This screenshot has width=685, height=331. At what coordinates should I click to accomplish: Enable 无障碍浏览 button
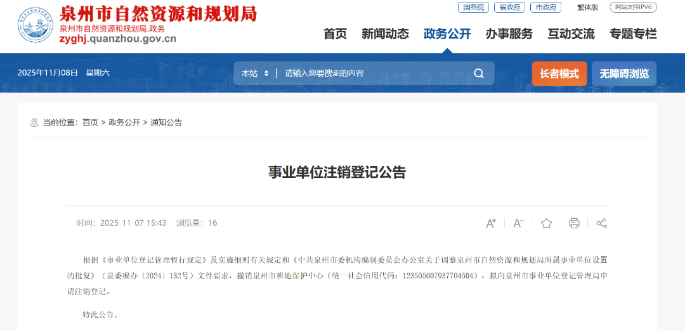(x=624, y=74)
